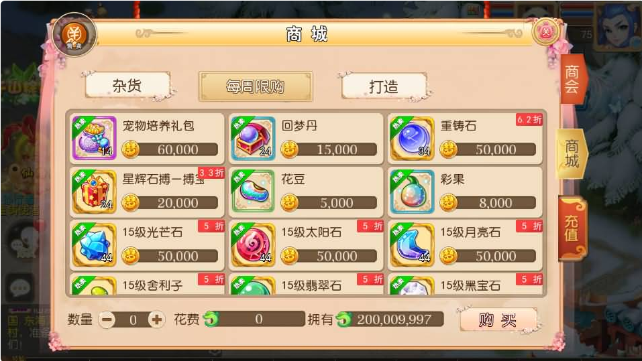The width and height of the screenshot is (642, 361).
Task: Increase quantity with the plus button
Action: click(x=156, y=319)
